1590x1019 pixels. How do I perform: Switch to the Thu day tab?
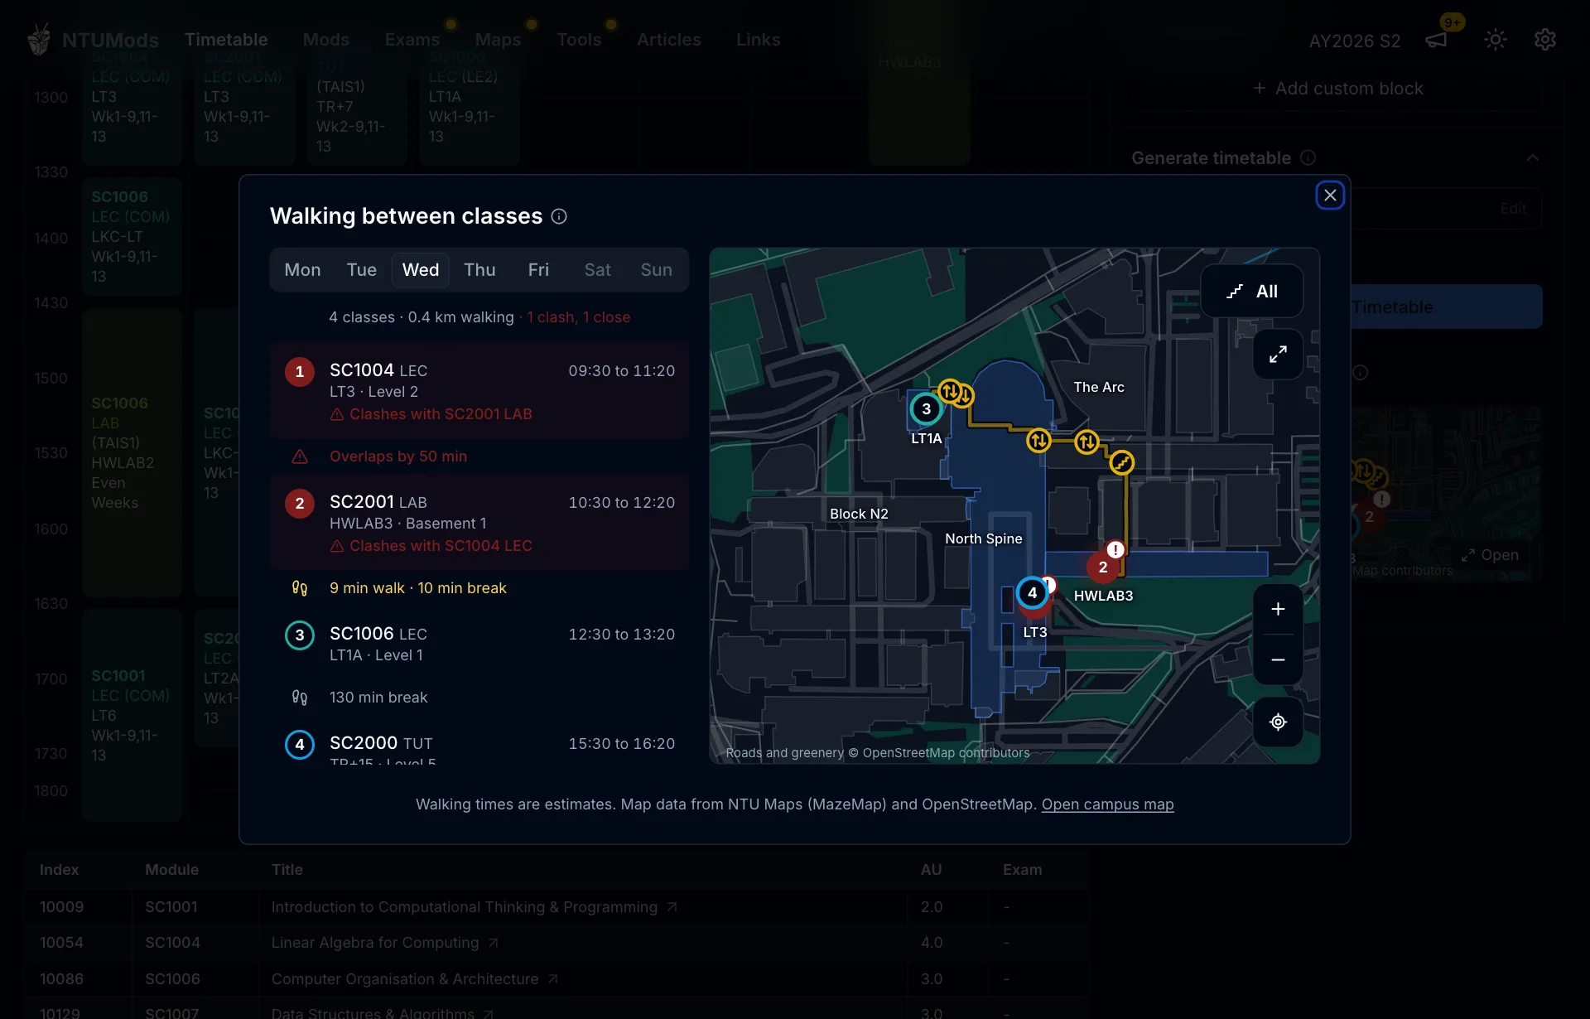479,270
